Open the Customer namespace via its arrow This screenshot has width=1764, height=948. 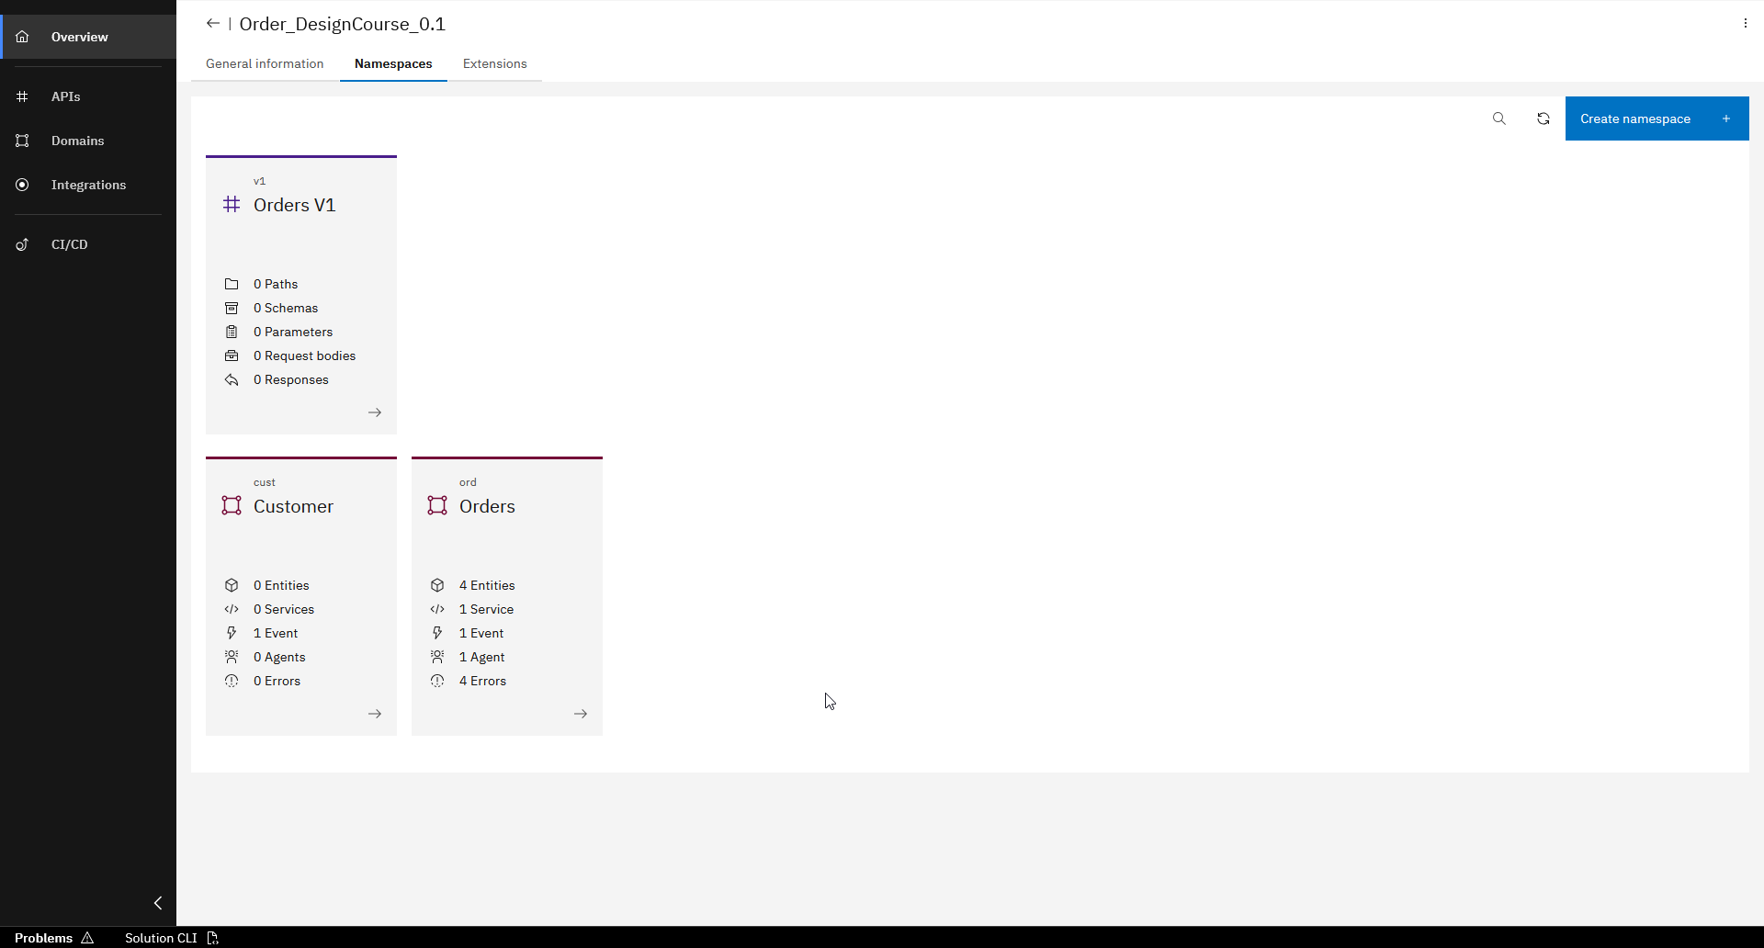[375, 714]
